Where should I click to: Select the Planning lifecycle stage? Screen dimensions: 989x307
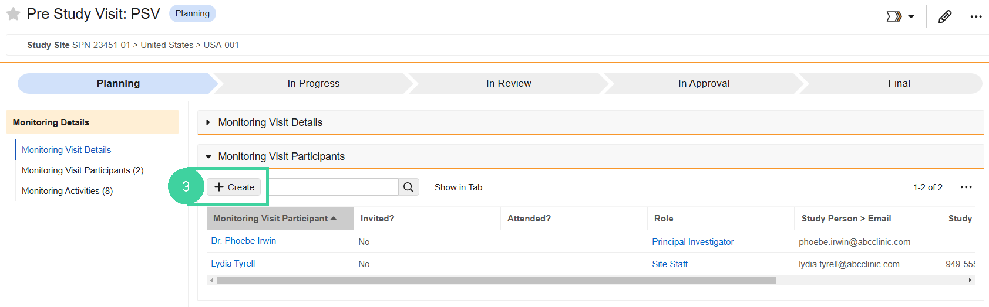(118, 83)
